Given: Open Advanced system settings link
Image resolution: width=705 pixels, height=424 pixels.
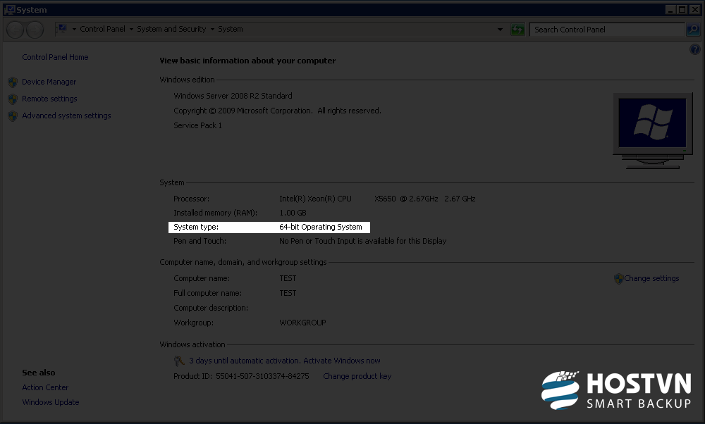Looking at the screenshot, I should tap(66, 116).
